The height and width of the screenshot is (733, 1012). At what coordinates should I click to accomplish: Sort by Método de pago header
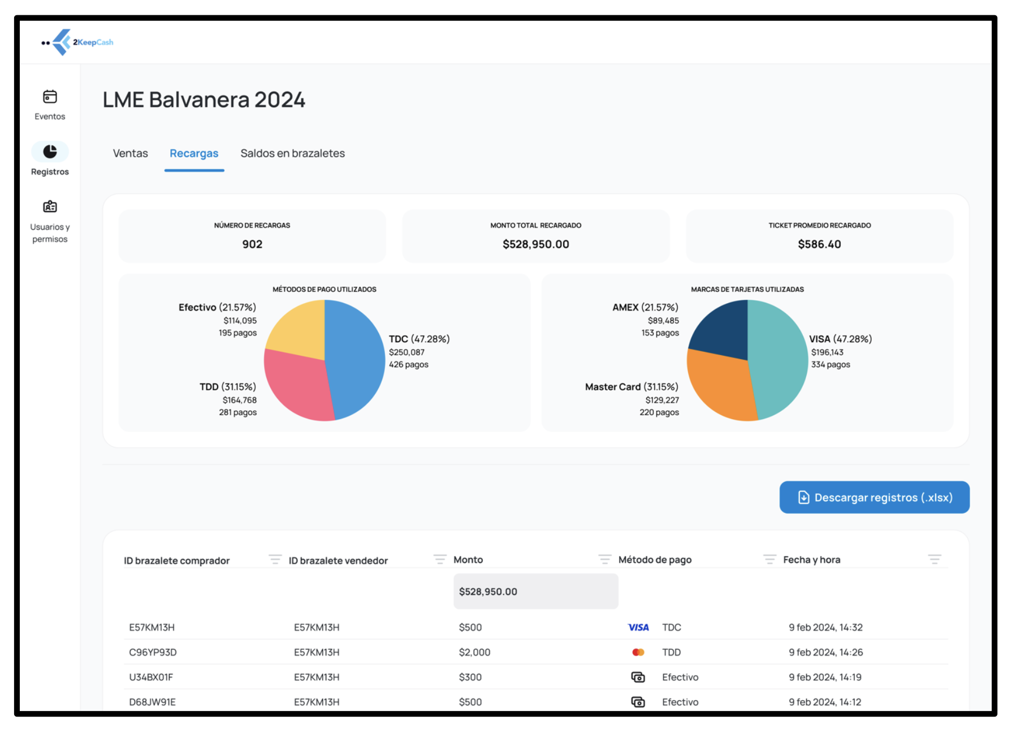655,559
